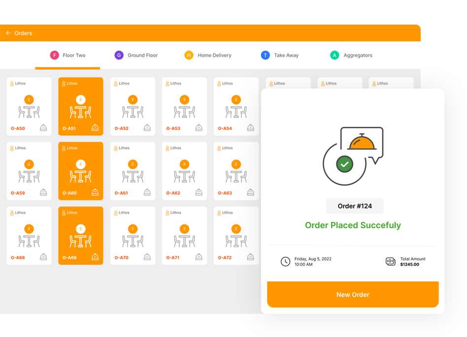Click the New Order button
This screenshot has width=467, height=337.
click(353, 295)
